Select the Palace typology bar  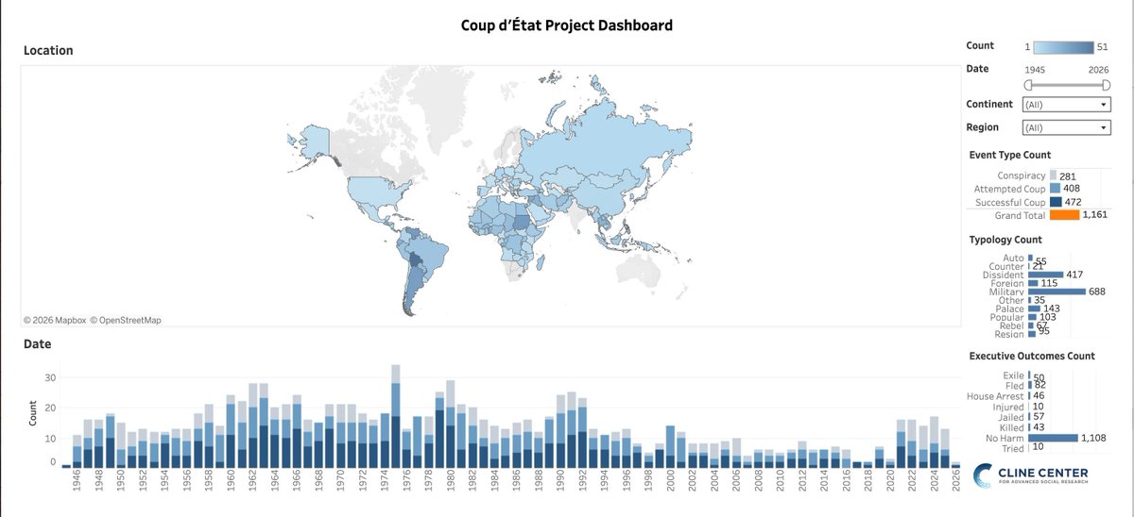(x=1034, y=309)
